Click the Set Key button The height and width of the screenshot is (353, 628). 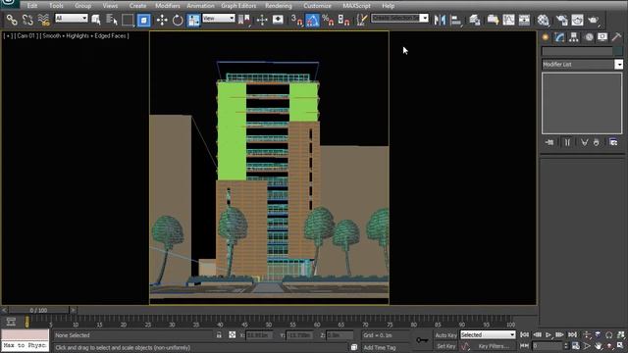(x=445, y=346)
